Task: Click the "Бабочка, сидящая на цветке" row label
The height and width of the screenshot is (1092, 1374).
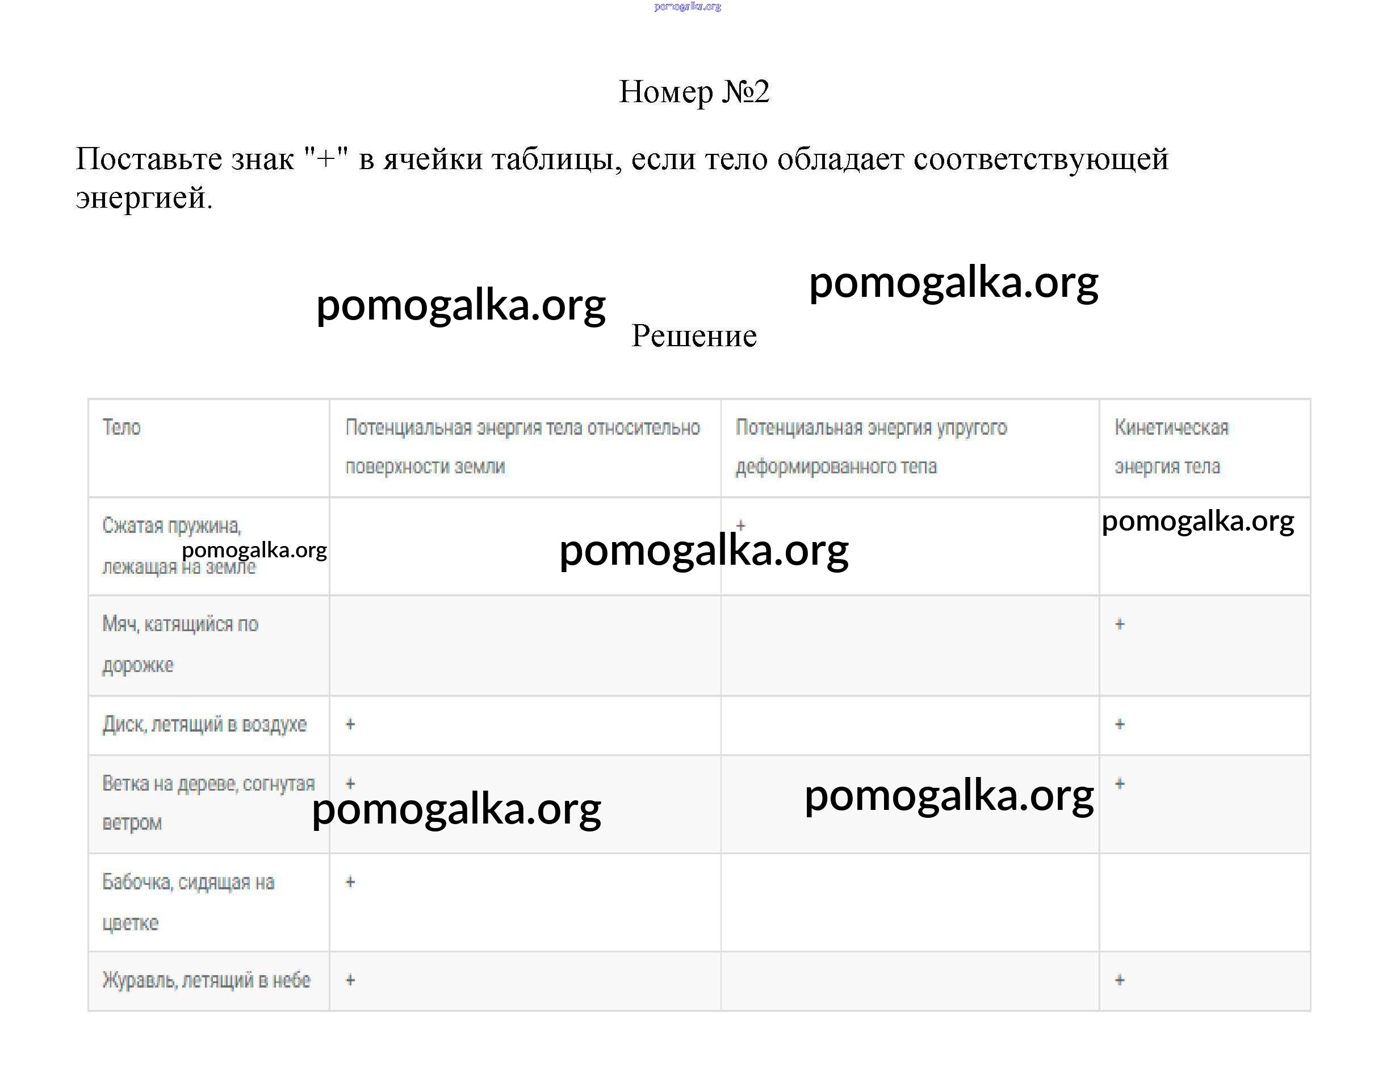Action: 188,901
